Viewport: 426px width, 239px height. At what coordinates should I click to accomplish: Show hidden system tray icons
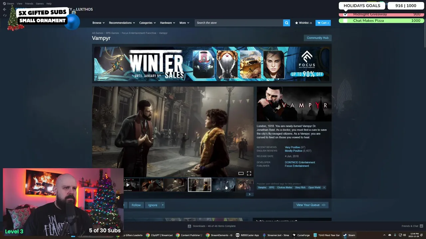[384, 235]
